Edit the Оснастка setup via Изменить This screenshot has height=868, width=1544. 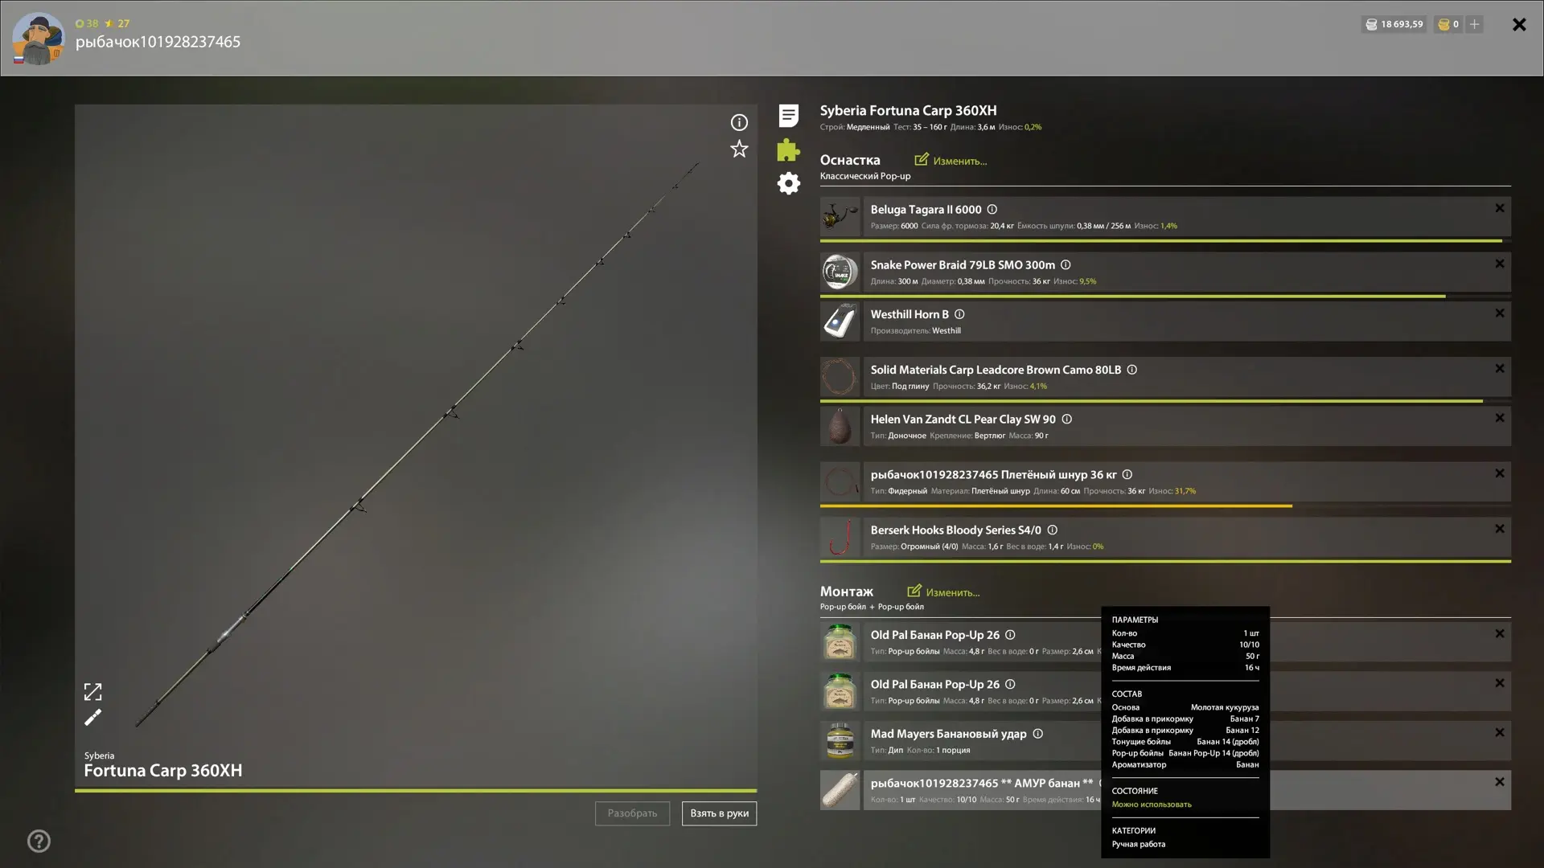click(x=951, y=161)
